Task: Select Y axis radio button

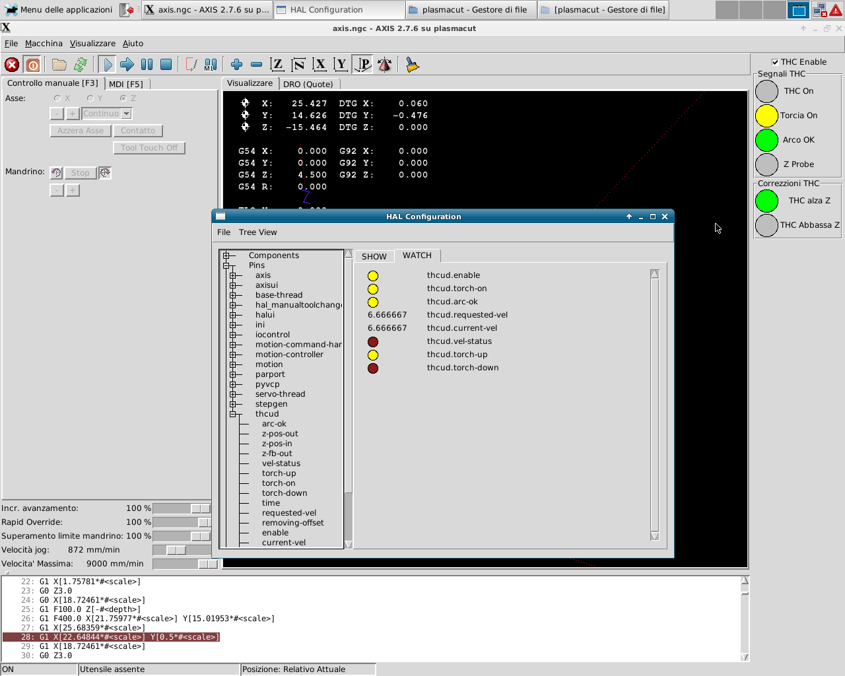Action: point(90,98)
